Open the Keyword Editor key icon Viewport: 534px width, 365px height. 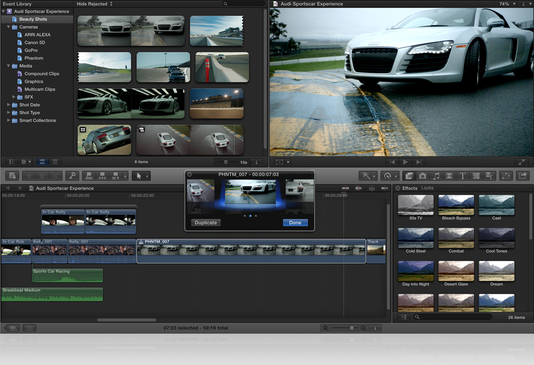click(x=72, y=176)
